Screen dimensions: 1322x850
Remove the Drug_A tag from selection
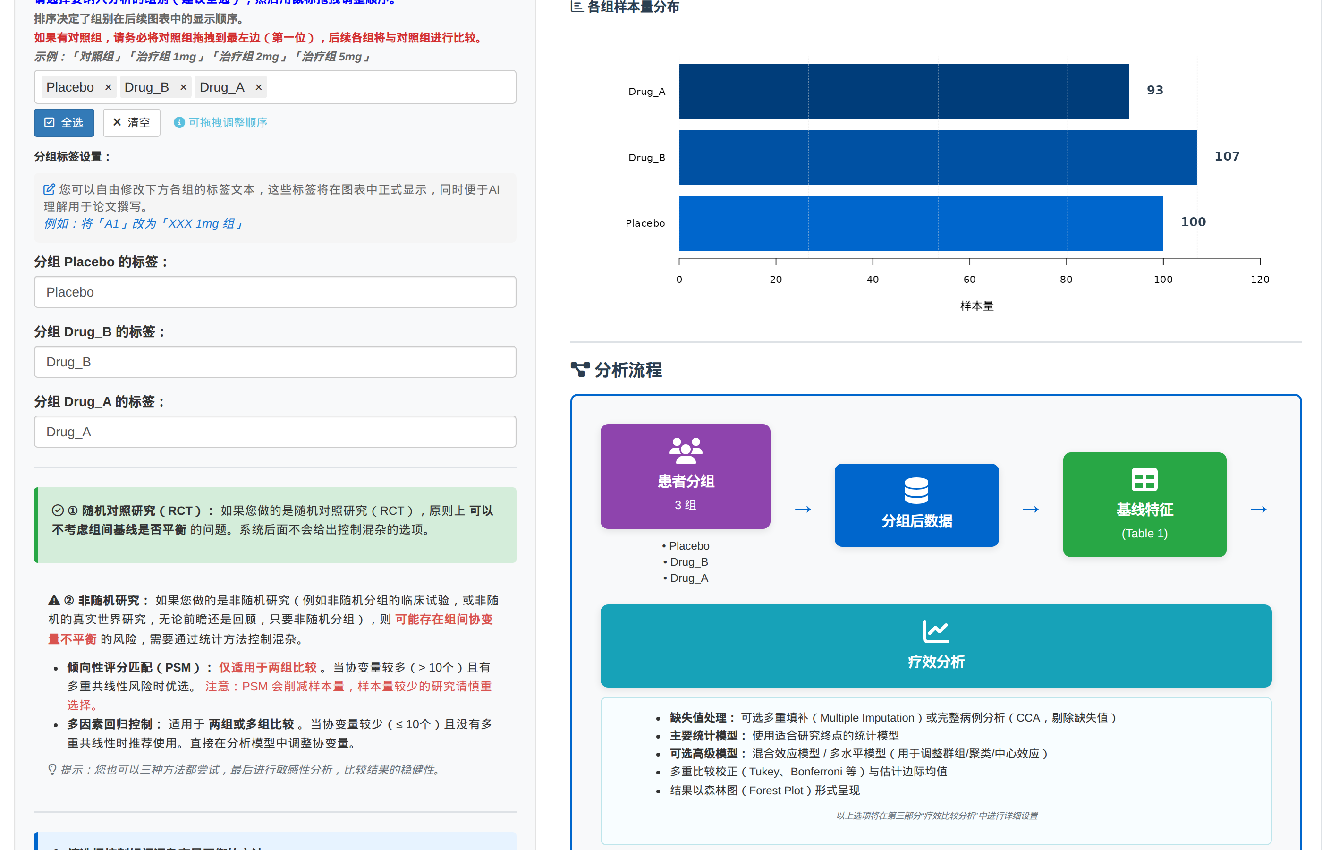pos(258,87)
